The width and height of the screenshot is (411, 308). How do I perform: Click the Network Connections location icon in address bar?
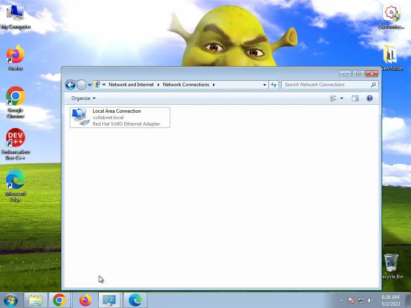click(97, 84)
